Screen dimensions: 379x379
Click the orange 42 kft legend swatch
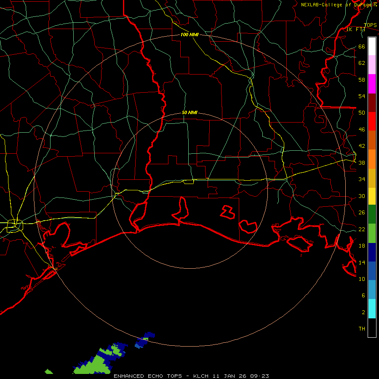coord(372,159)
